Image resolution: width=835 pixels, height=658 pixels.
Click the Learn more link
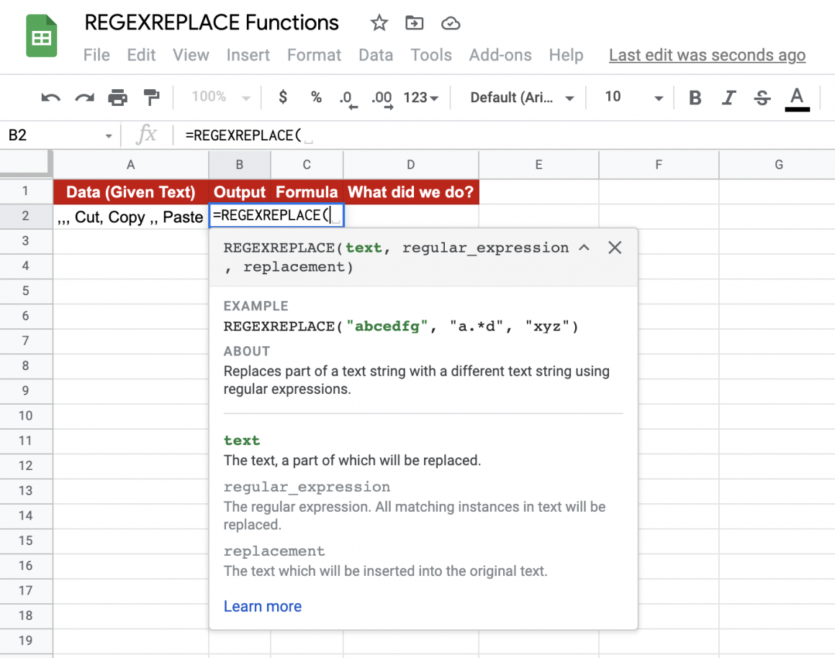(262, 606)
